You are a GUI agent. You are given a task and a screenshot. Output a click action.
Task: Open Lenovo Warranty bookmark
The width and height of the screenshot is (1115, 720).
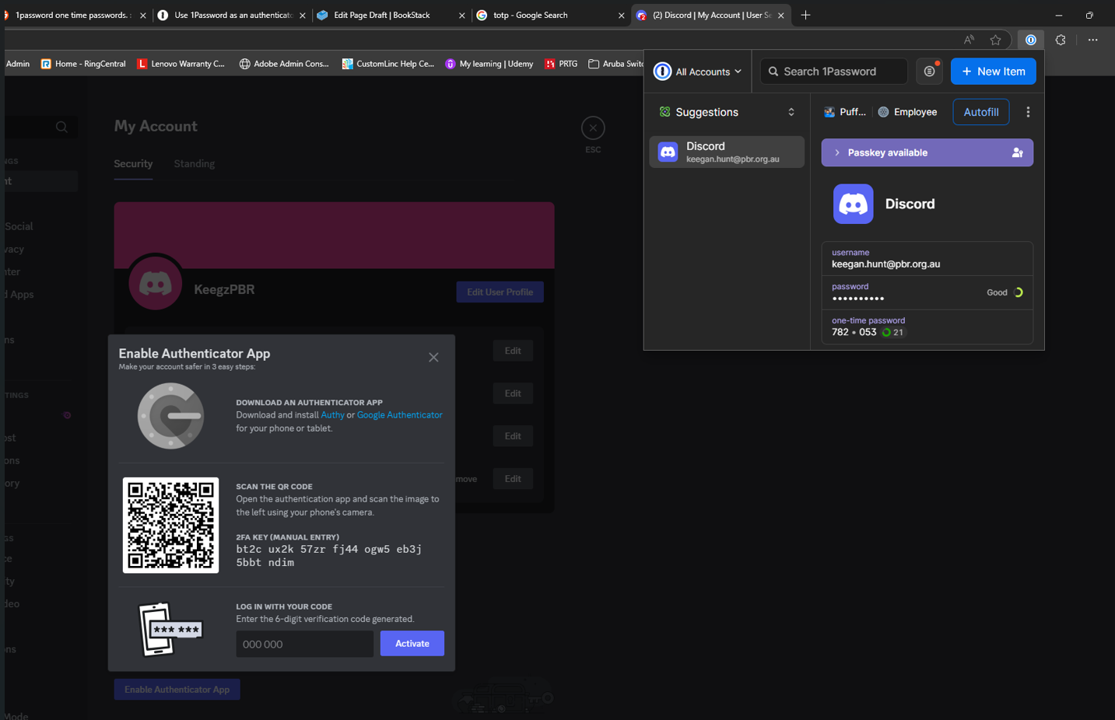click(181, 64)
